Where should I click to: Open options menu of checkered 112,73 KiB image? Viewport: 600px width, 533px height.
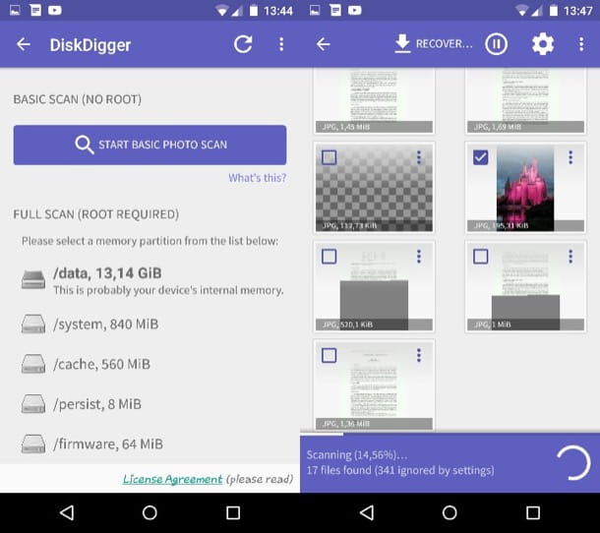419,157
